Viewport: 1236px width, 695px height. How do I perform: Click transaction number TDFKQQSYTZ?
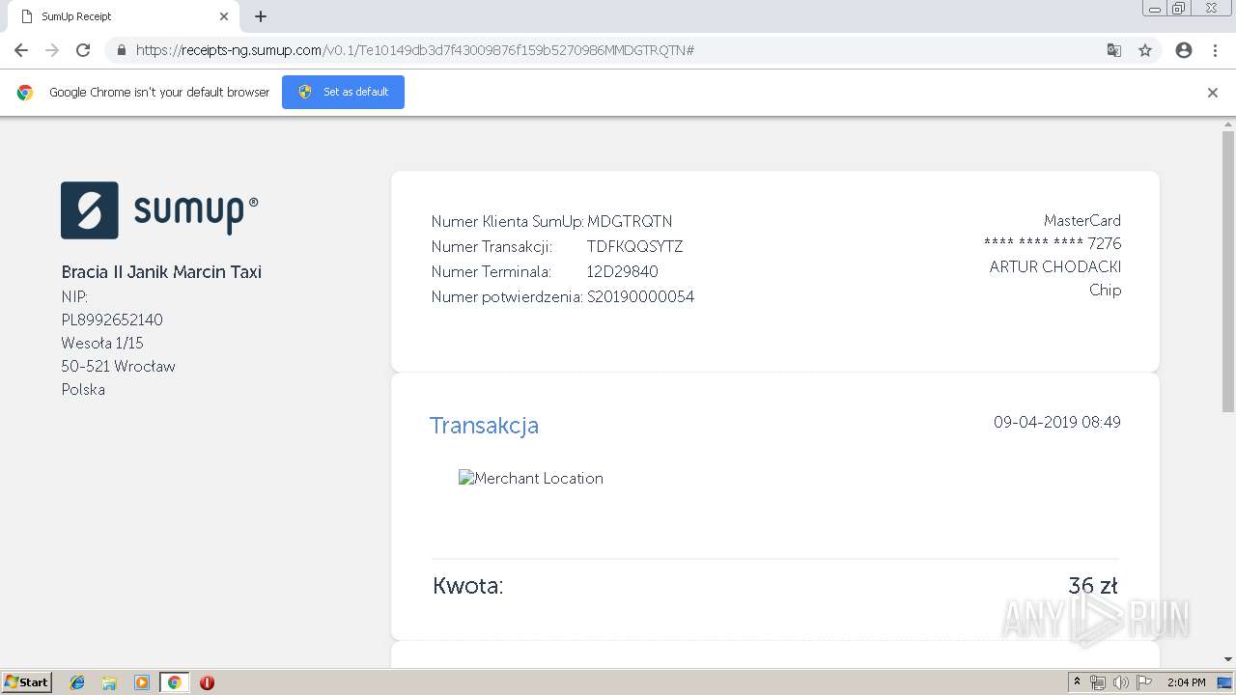634,246
